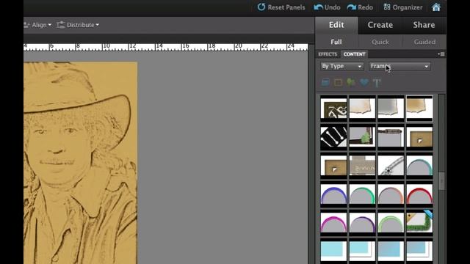
Task: Expand the By Type dropdown
Action: pos(341,66)
